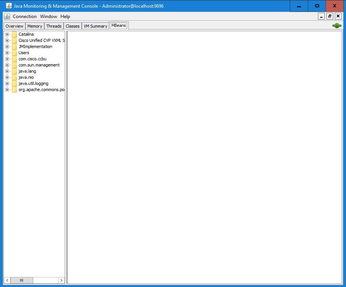Click the java.util.logging folder icon
The height and width of the screenshot is (287, 346).
coord(14,83)
